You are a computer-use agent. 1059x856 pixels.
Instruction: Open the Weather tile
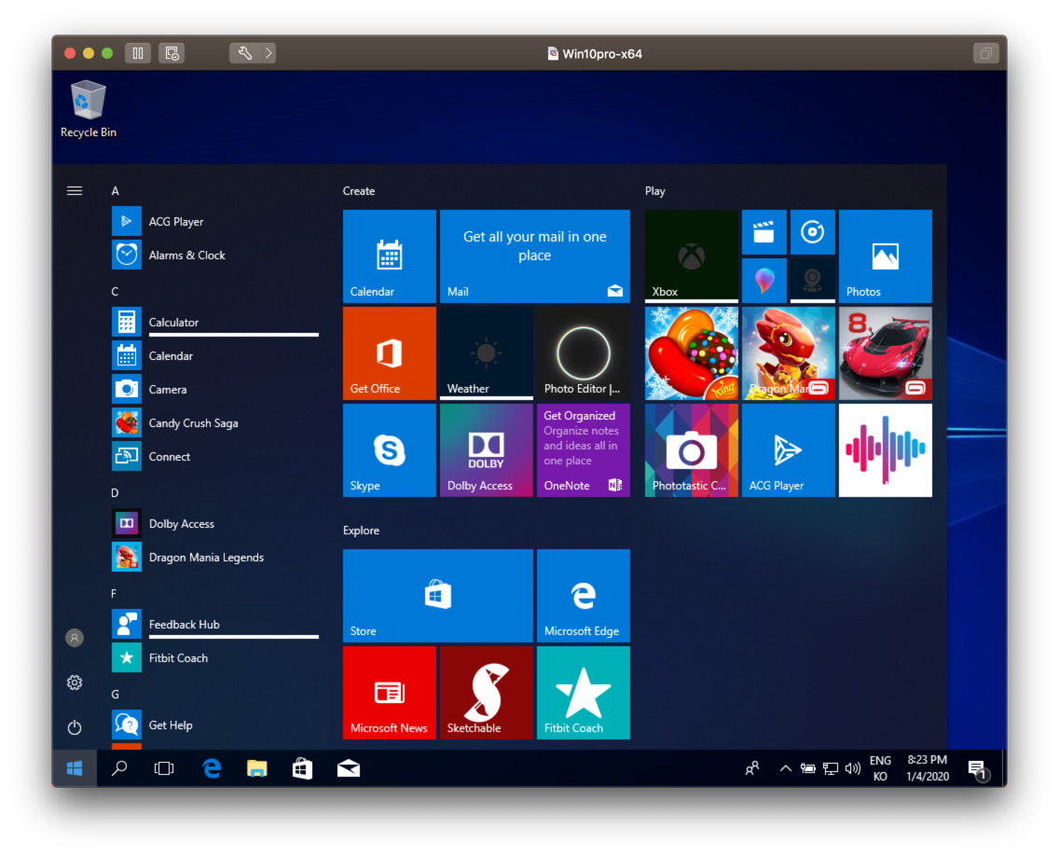pyautogui.click(x=487, y=352)
